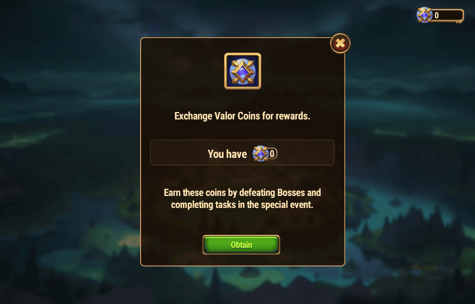Click the Valor Coin icon in the top-right corner

[x=424, y=15]
